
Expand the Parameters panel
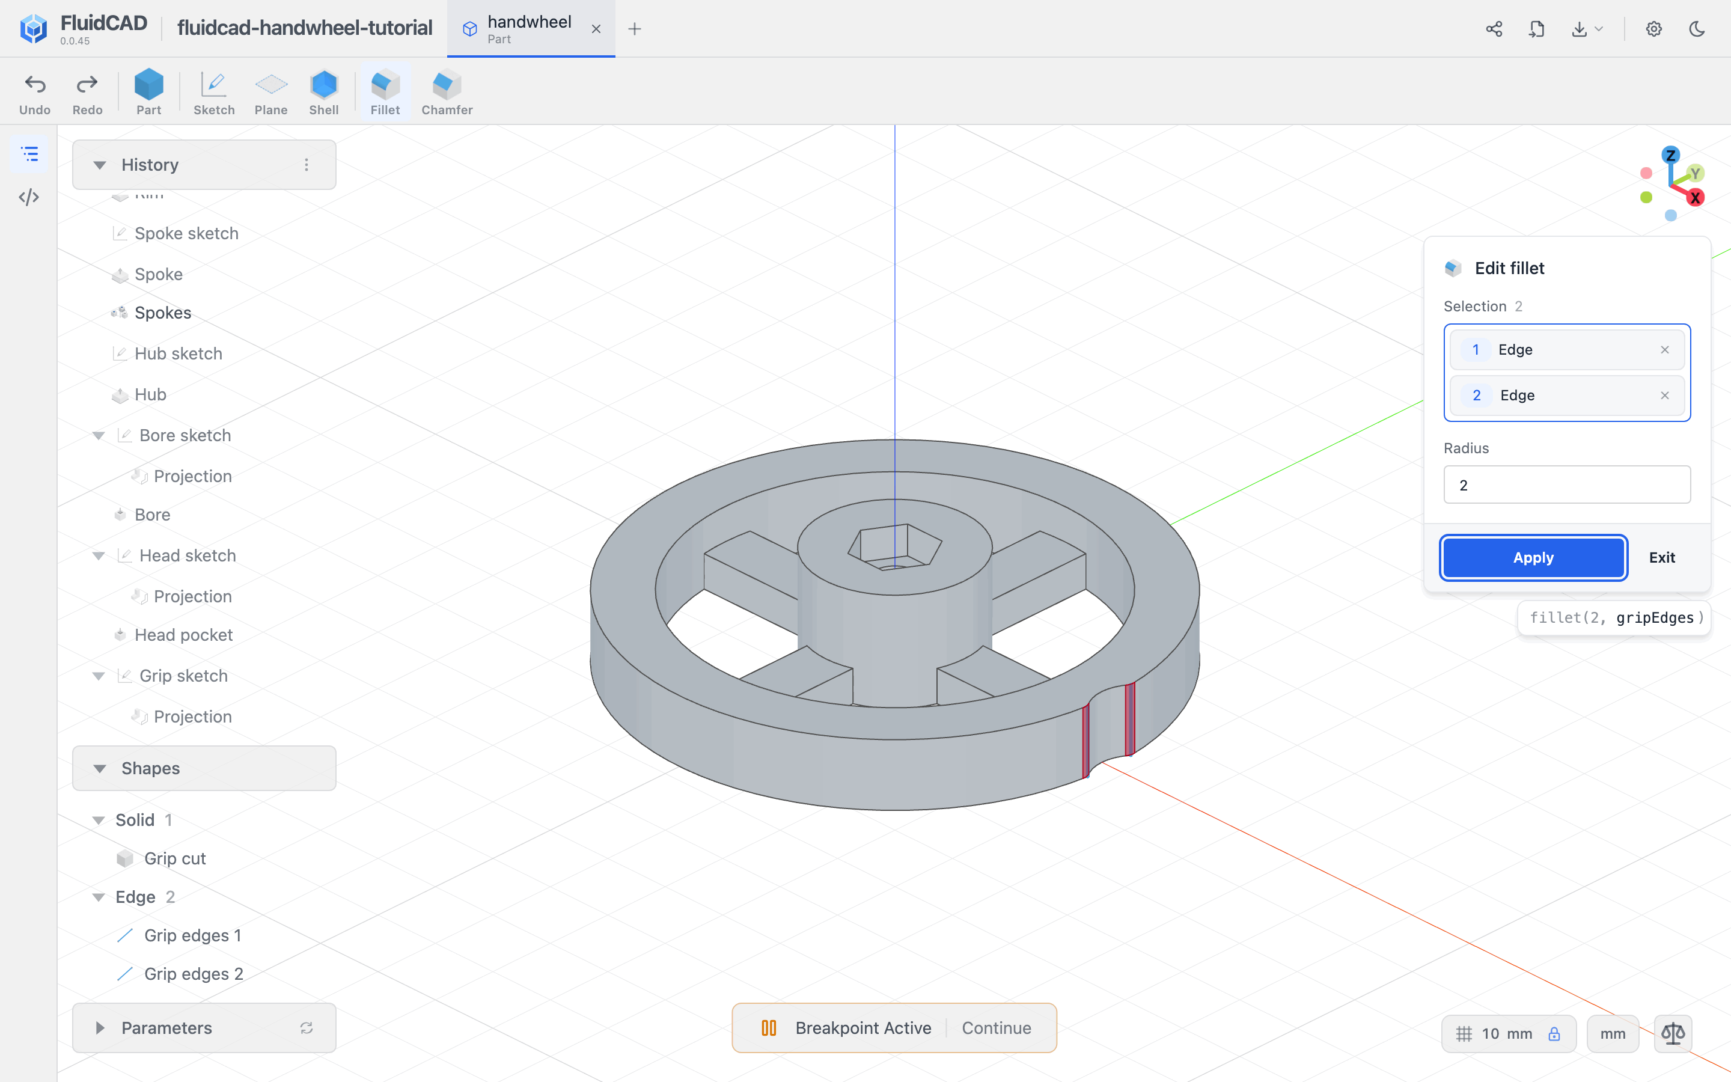(99, 1028)
